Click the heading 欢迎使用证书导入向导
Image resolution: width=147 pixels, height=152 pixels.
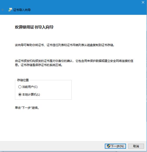click(34, 27)
